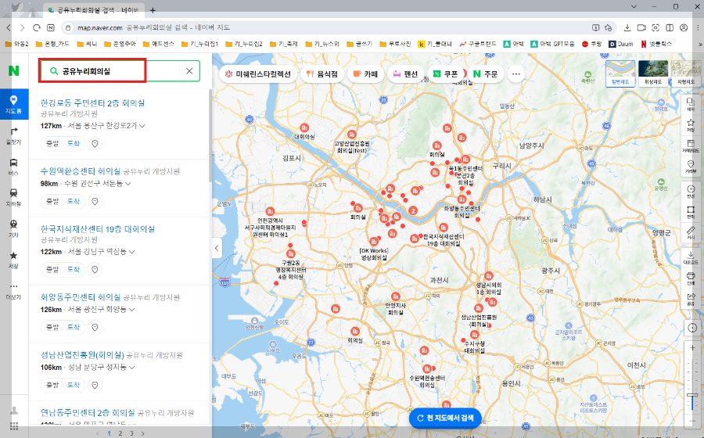Switch to 위성지도 satellite map
Screen dimensions: 704x438
pyautogui.click(x=653, y=74)
